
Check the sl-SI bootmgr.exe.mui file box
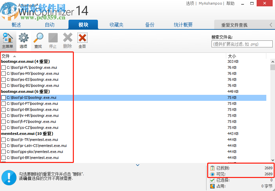click(x=3, y=98)
